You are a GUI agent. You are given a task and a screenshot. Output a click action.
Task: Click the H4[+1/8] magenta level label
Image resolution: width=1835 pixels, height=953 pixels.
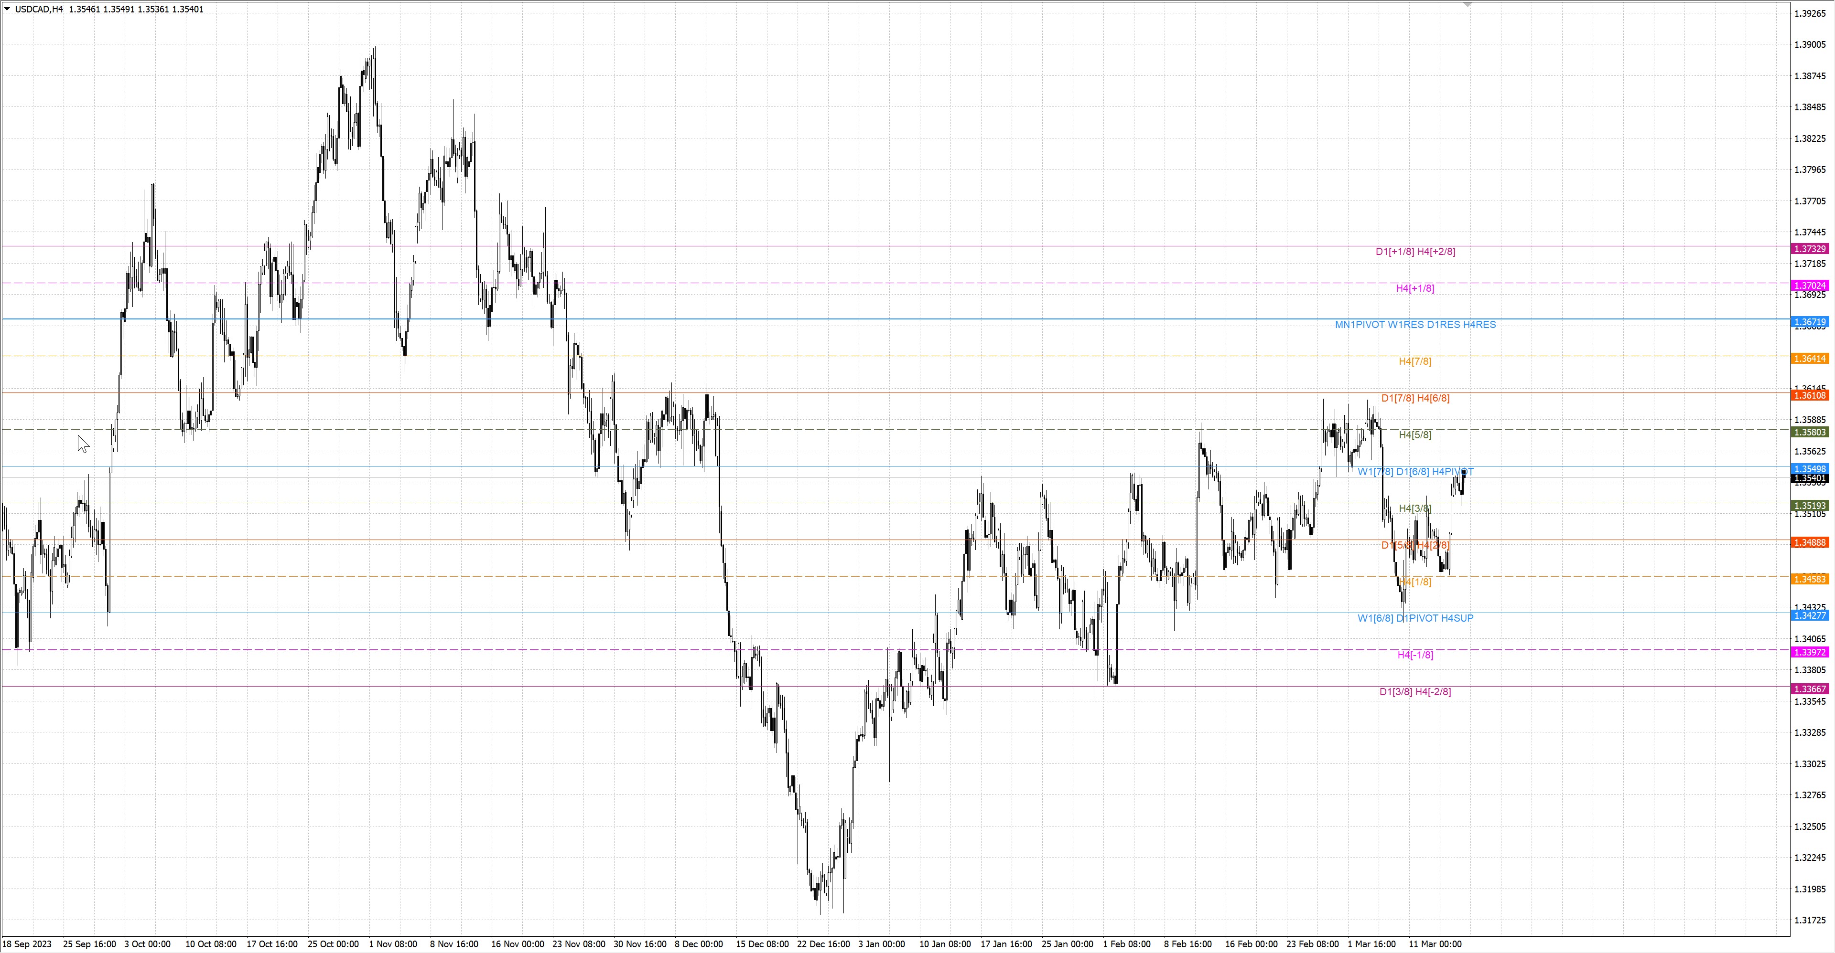coord(1414,288)
